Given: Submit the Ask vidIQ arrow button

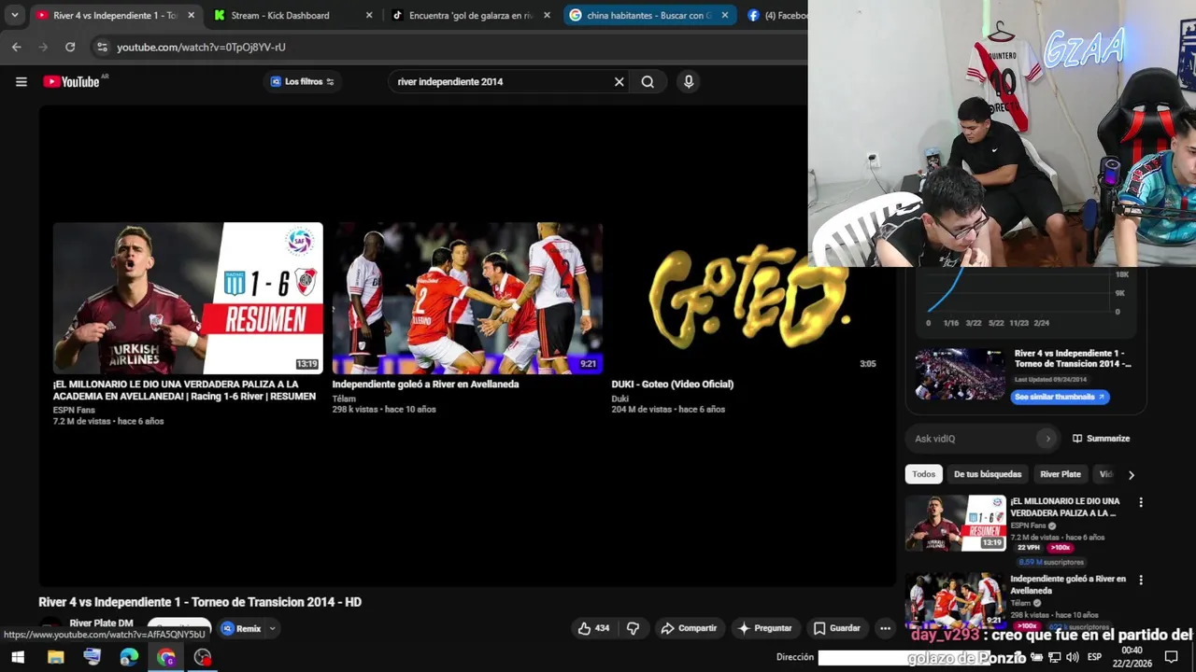Looking at the screenshot, I should (x=1047, y=438).
